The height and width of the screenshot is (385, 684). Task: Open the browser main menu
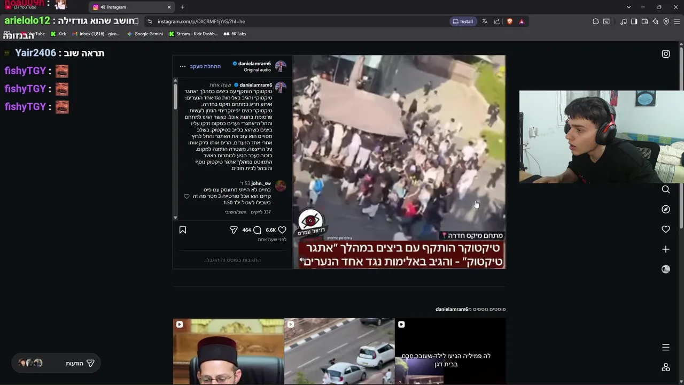[x=677, y=21]
